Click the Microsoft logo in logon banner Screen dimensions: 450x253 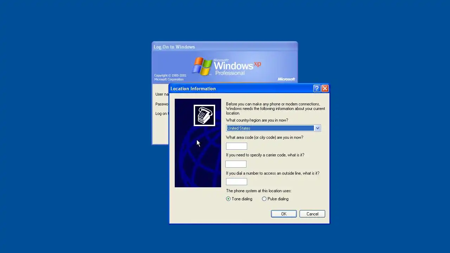[287, 79]
